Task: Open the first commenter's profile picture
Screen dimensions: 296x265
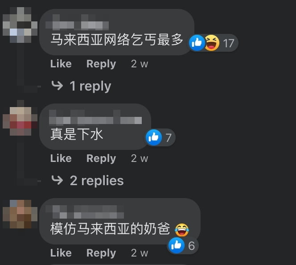Action: coord(20,25)
